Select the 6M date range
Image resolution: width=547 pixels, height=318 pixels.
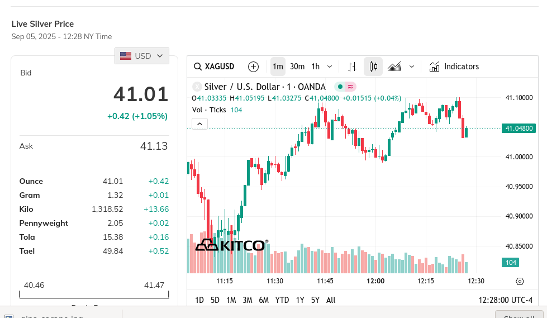264,300
